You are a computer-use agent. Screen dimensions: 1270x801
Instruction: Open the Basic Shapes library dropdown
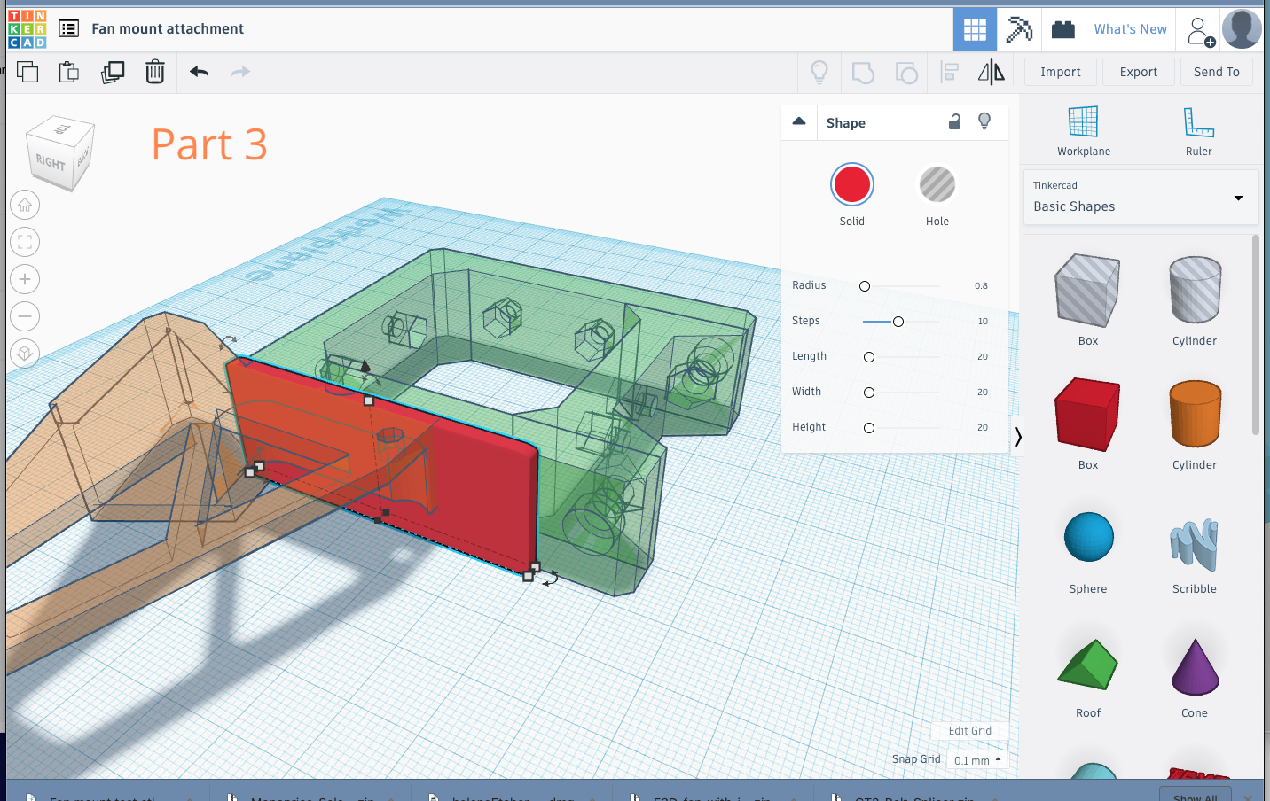[1141, 197]
